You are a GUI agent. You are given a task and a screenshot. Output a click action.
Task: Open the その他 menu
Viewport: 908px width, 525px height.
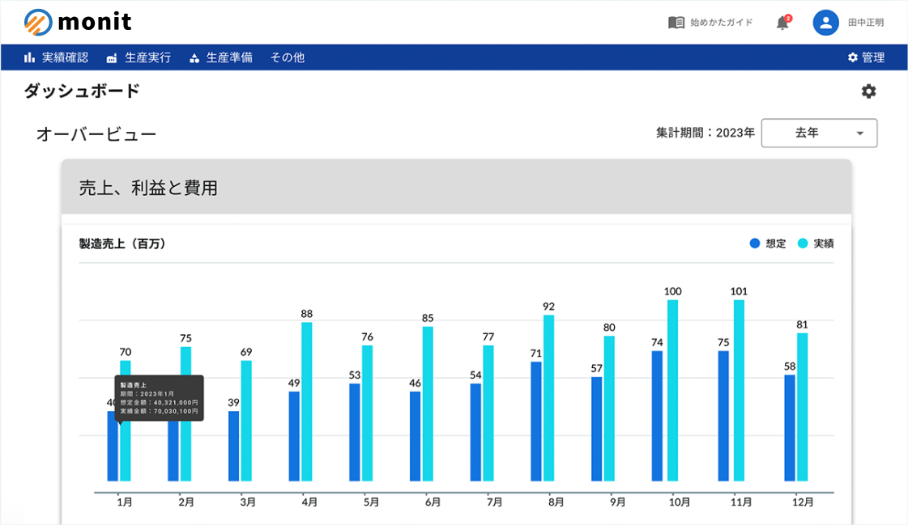pyautogui.click(x=288, y=57)
